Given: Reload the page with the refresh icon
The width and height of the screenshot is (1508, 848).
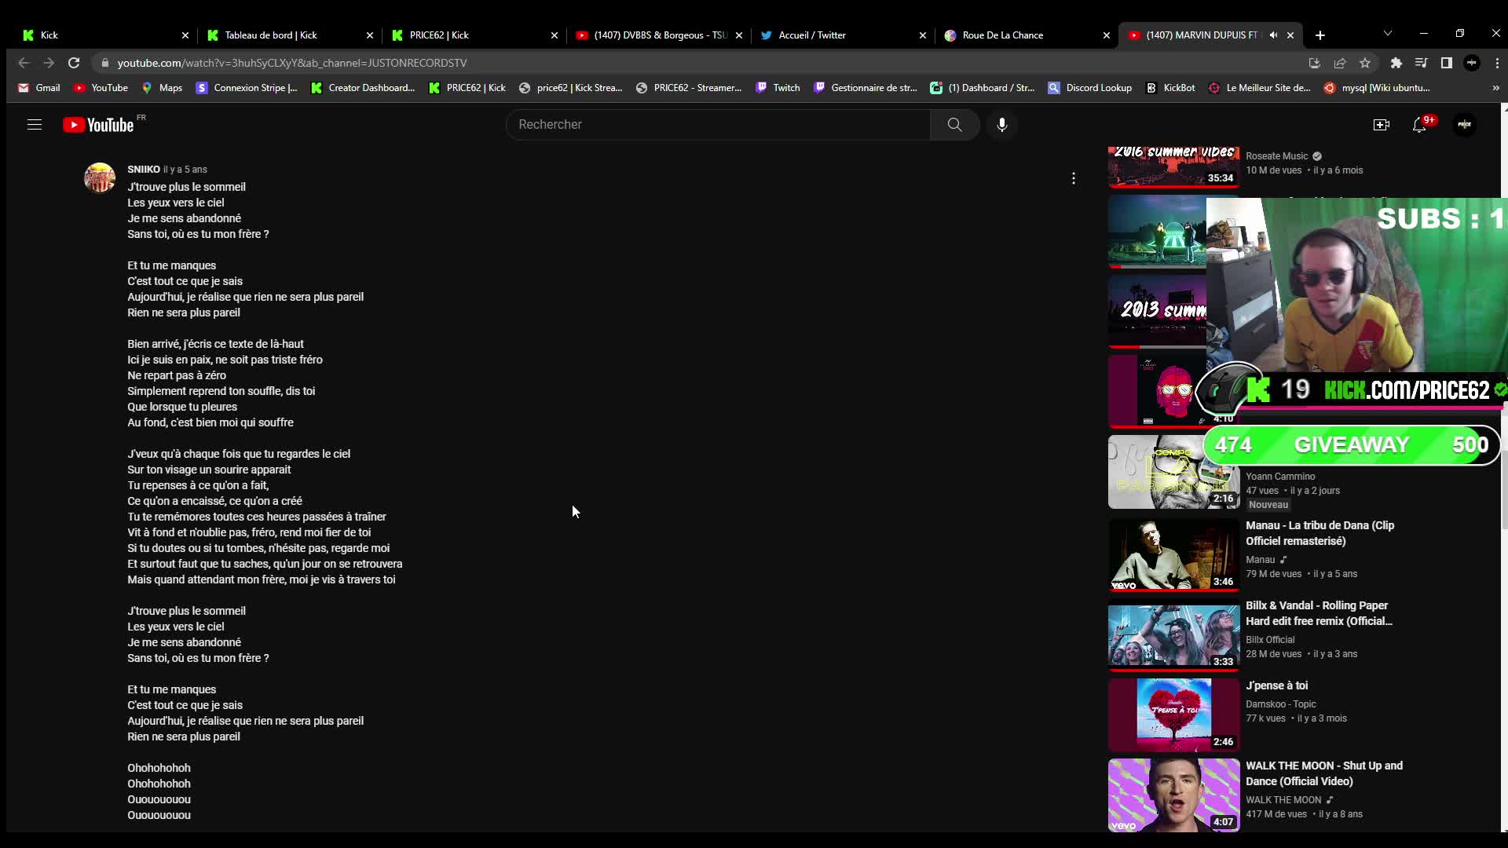Looking at the screenshot, I should [x=74, y=63].
